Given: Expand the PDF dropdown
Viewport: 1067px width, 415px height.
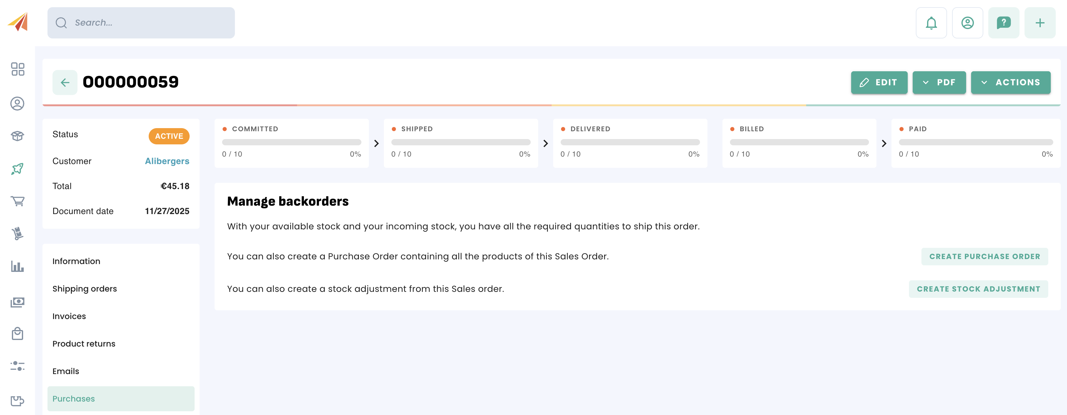Looking at the screenshot, I should [x=939, y=82].
